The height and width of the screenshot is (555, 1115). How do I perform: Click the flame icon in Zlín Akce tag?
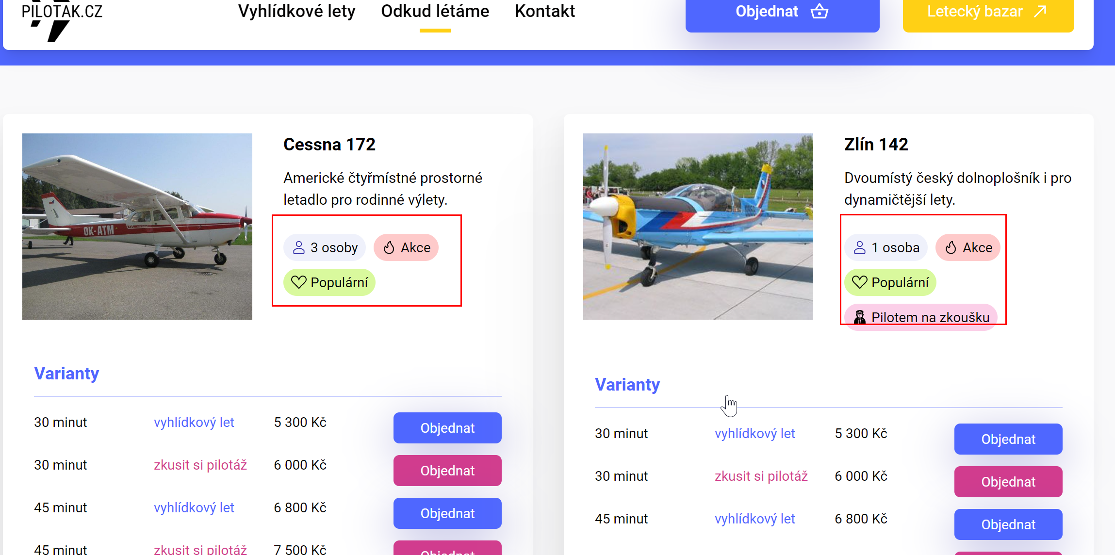point(951,247)
